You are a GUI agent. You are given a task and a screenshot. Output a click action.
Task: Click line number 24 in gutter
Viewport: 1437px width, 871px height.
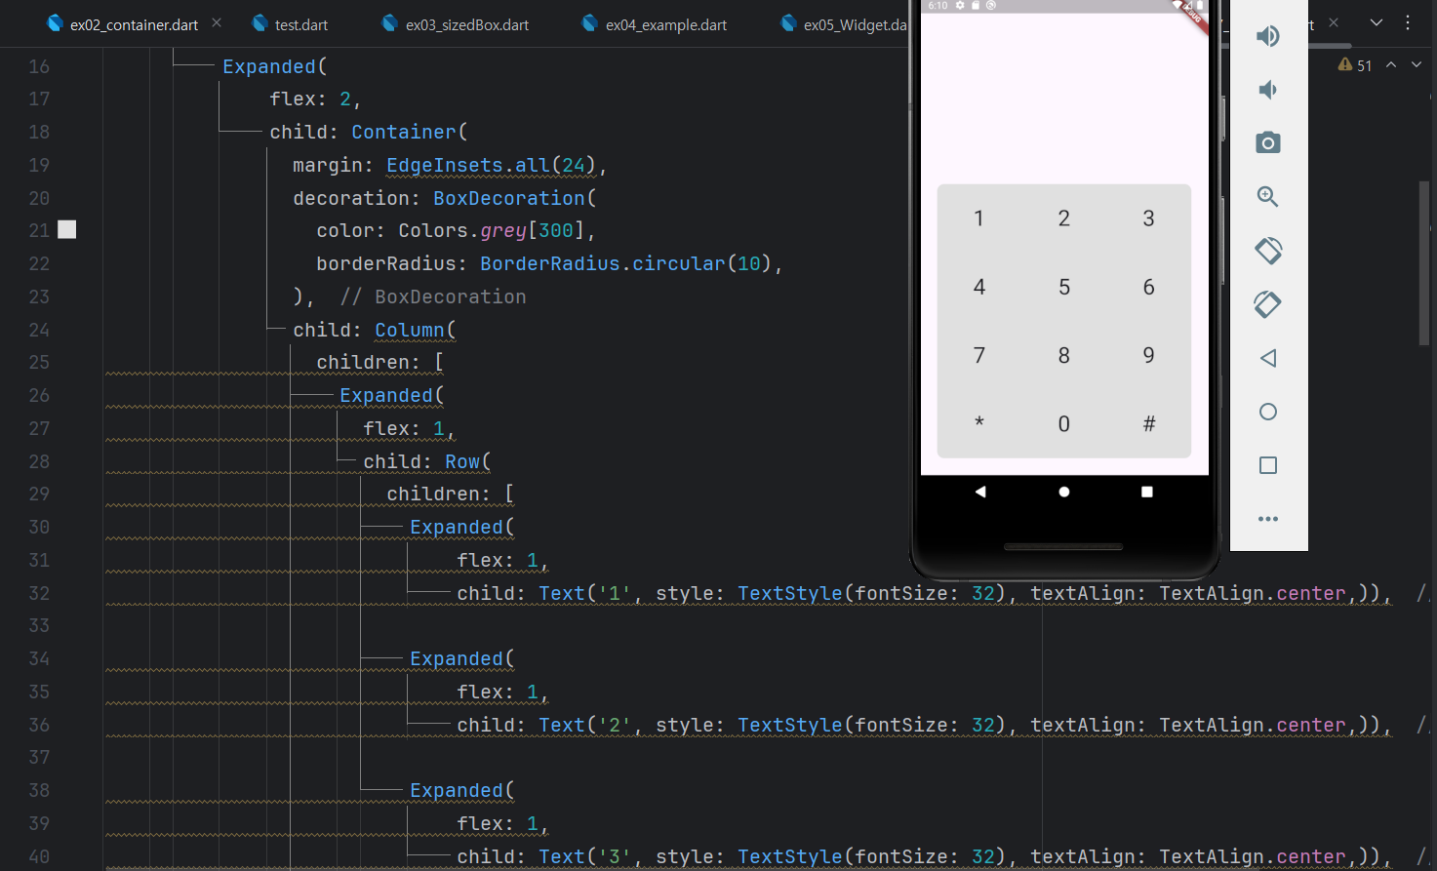(x=39, y=330)
